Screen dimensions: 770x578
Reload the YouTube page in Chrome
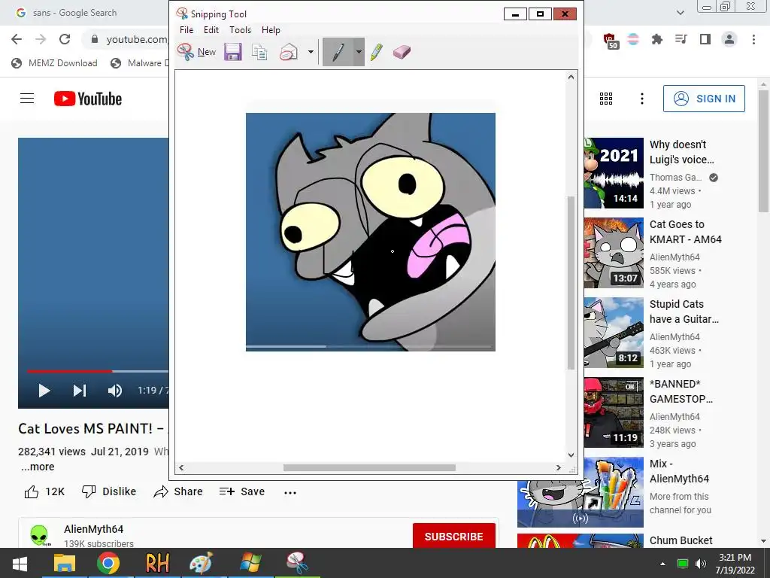[x=65, y=39]
